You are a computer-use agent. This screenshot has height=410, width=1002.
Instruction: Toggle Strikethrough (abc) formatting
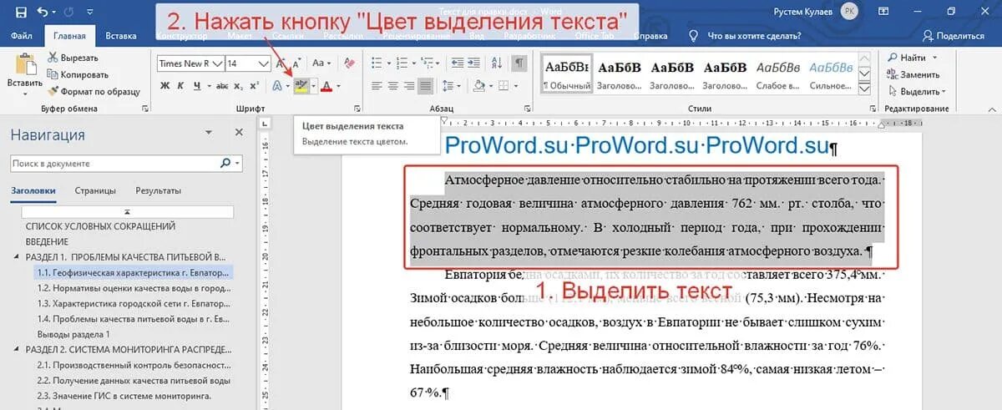(x=221, y=85)
